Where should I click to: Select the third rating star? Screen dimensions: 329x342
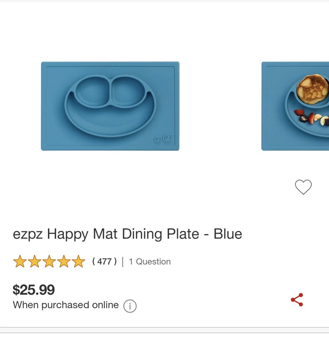50,261
